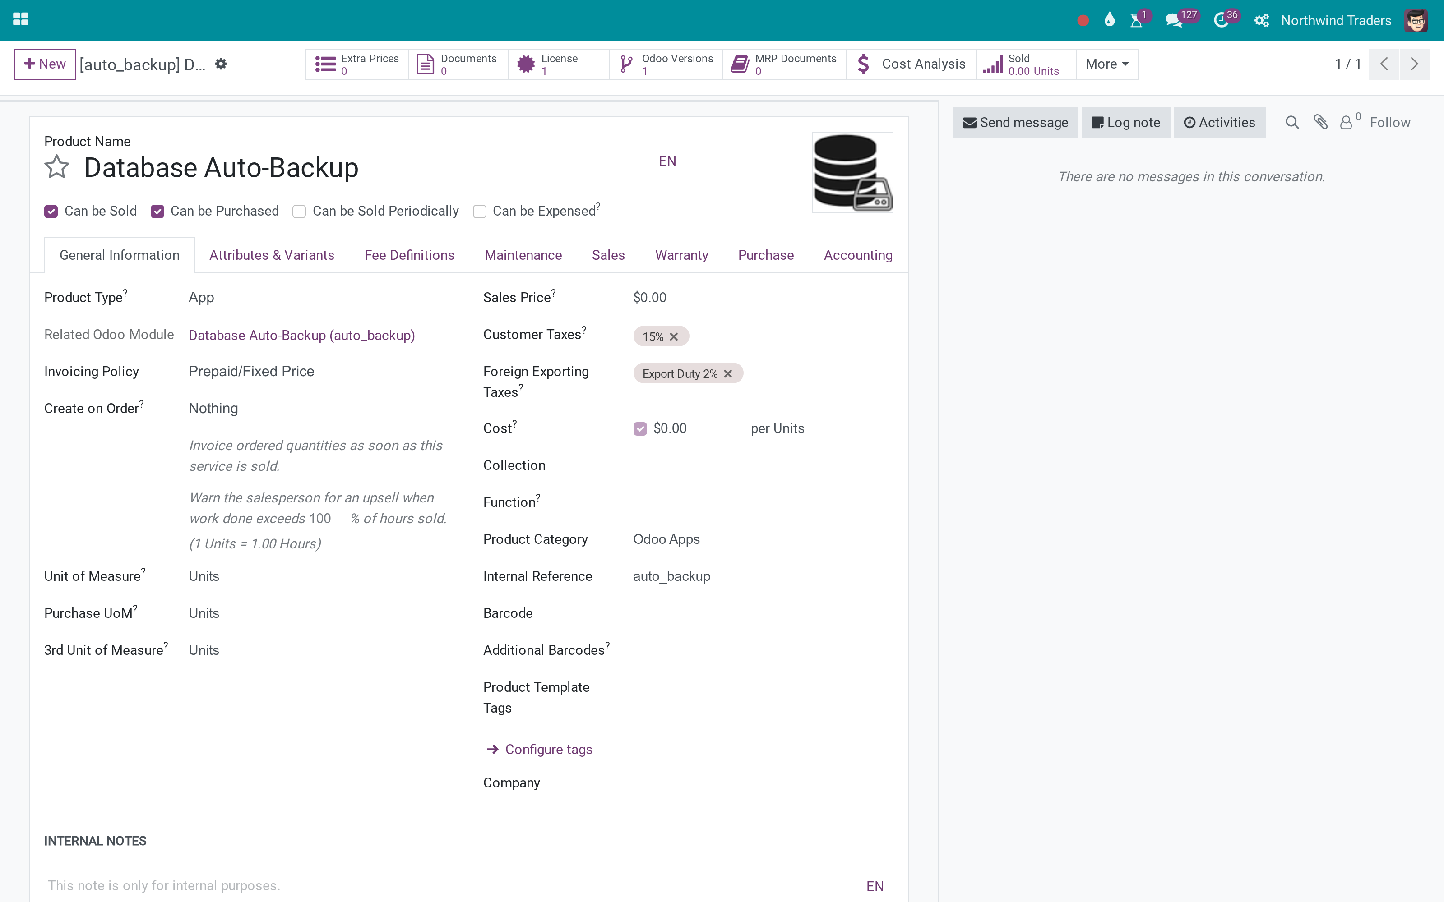Open the Accounting tab
Viewport: 1444px width, 902px height.
click(858, 255)
